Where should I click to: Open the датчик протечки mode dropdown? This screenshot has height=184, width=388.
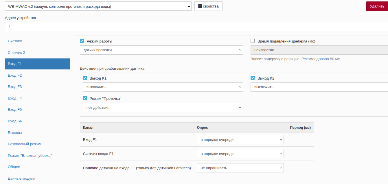tap(161, 50)
